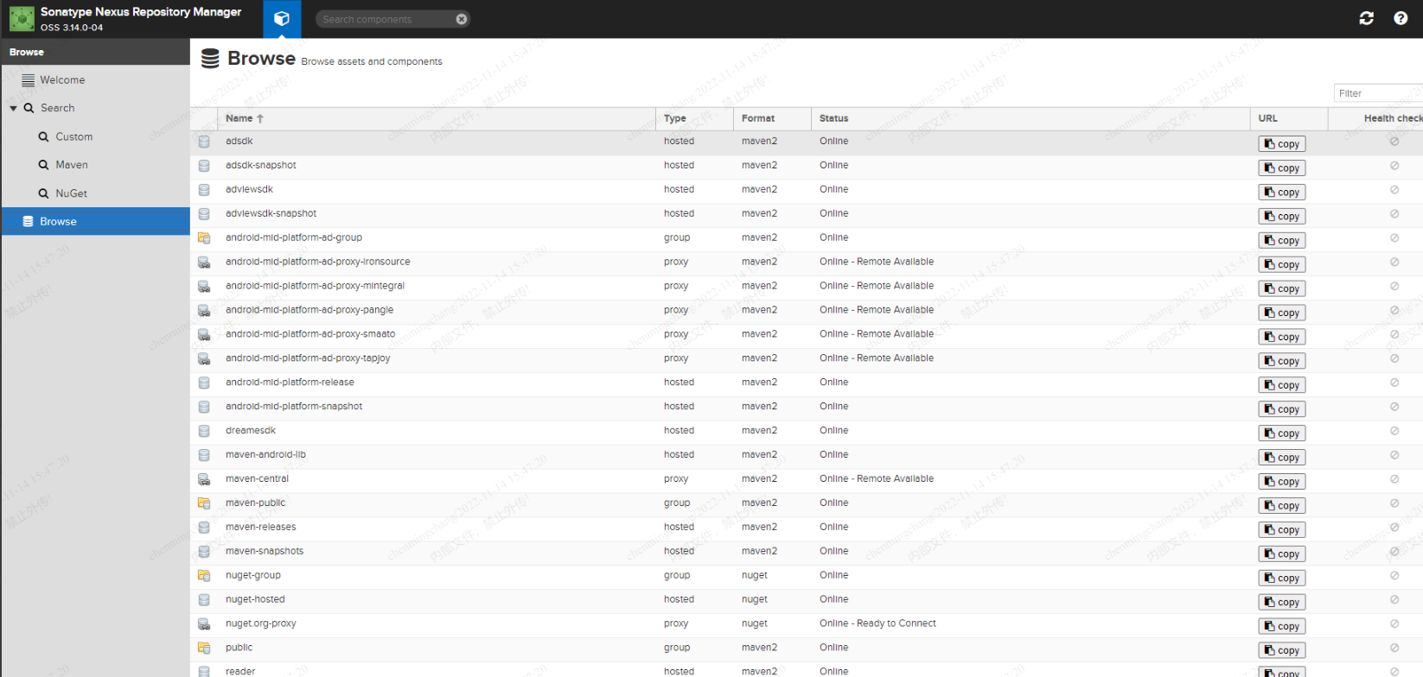This screenshot has width=1423, height=677.
Task: Click the Filter input field
Action: click(x=1378, y=93)
